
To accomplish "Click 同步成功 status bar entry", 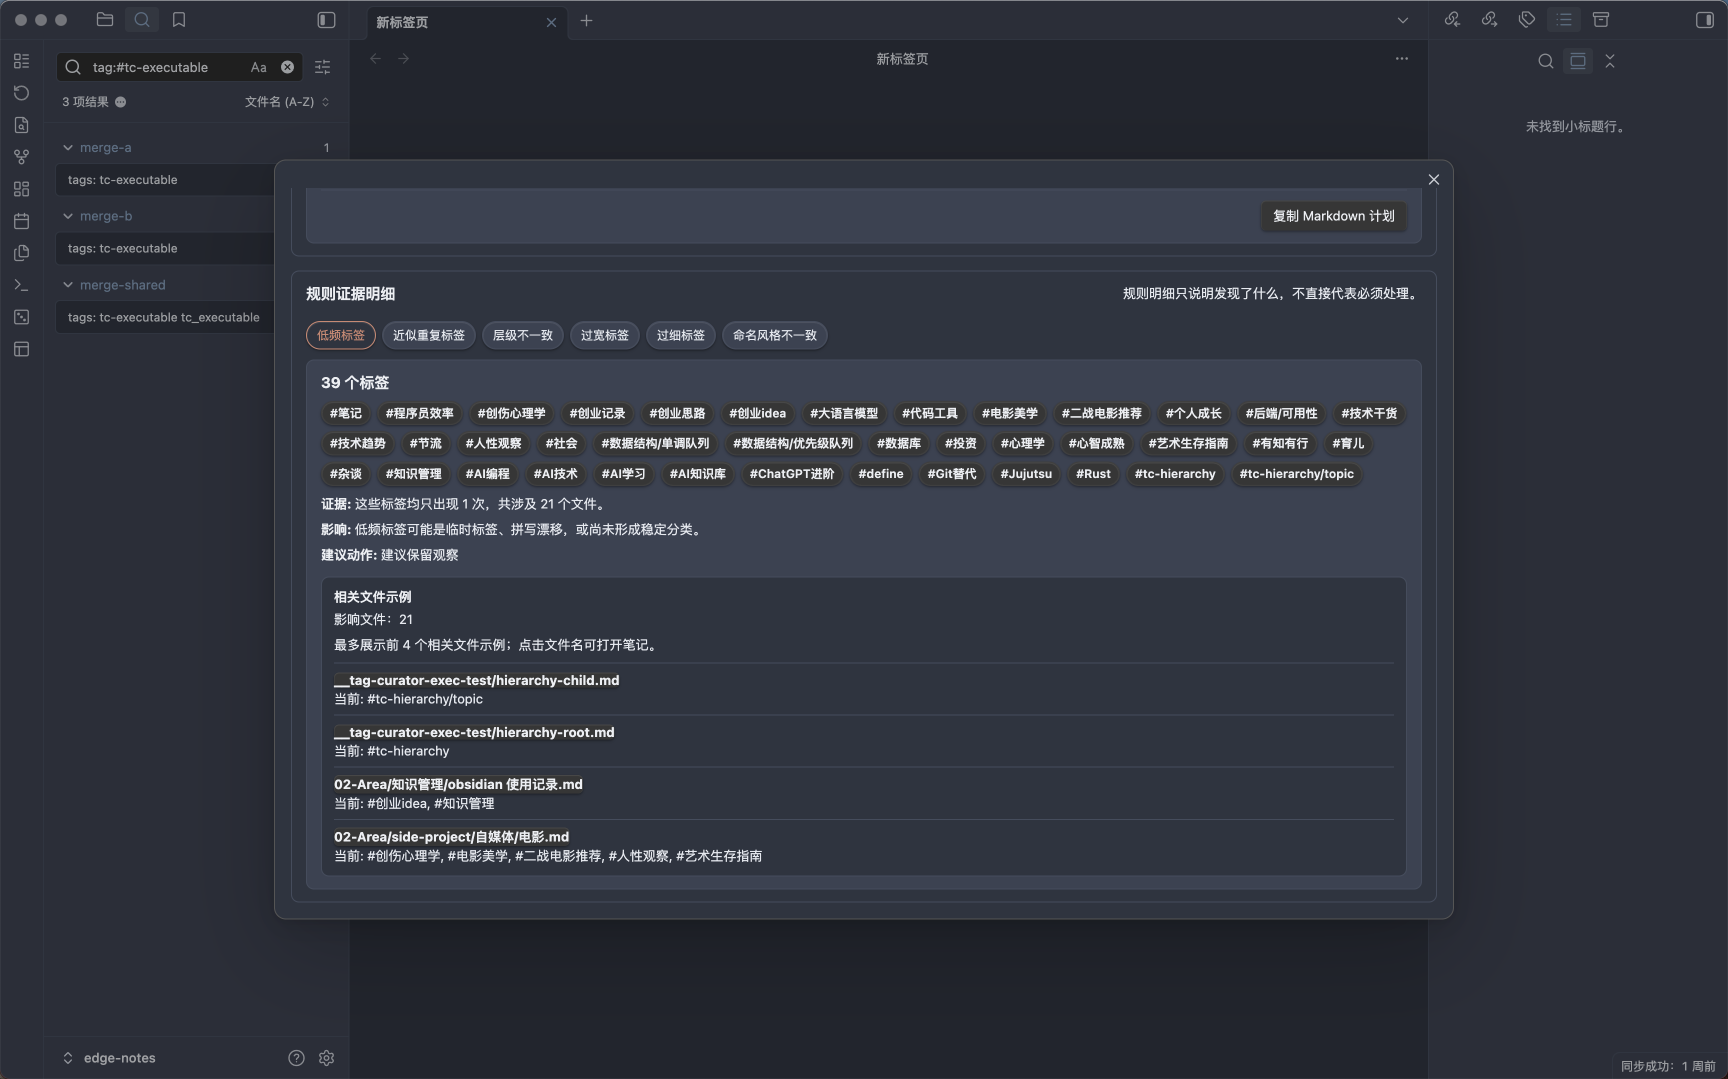I will 1668,1066.
